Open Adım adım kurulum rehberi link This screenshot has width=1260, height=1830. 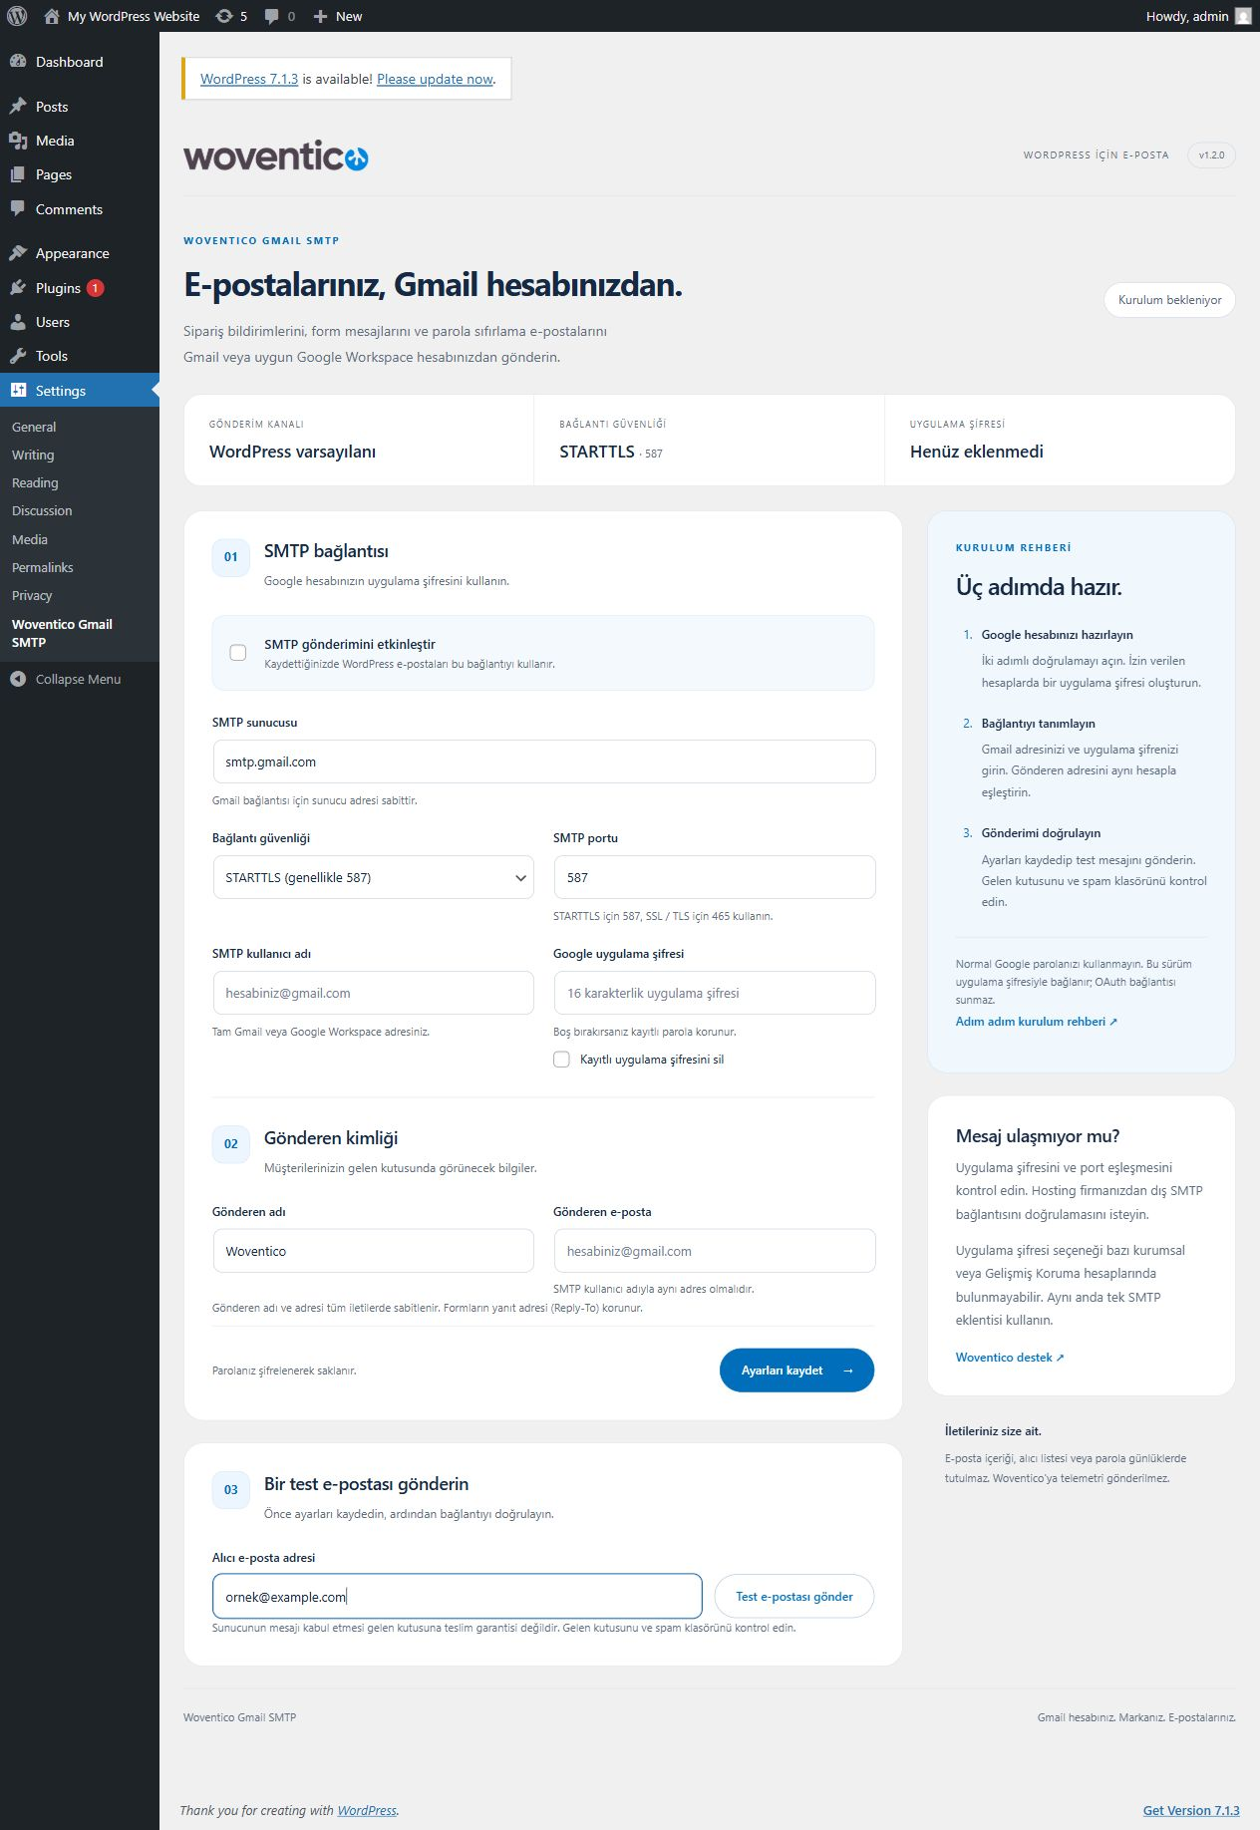coord(1037,1022)
